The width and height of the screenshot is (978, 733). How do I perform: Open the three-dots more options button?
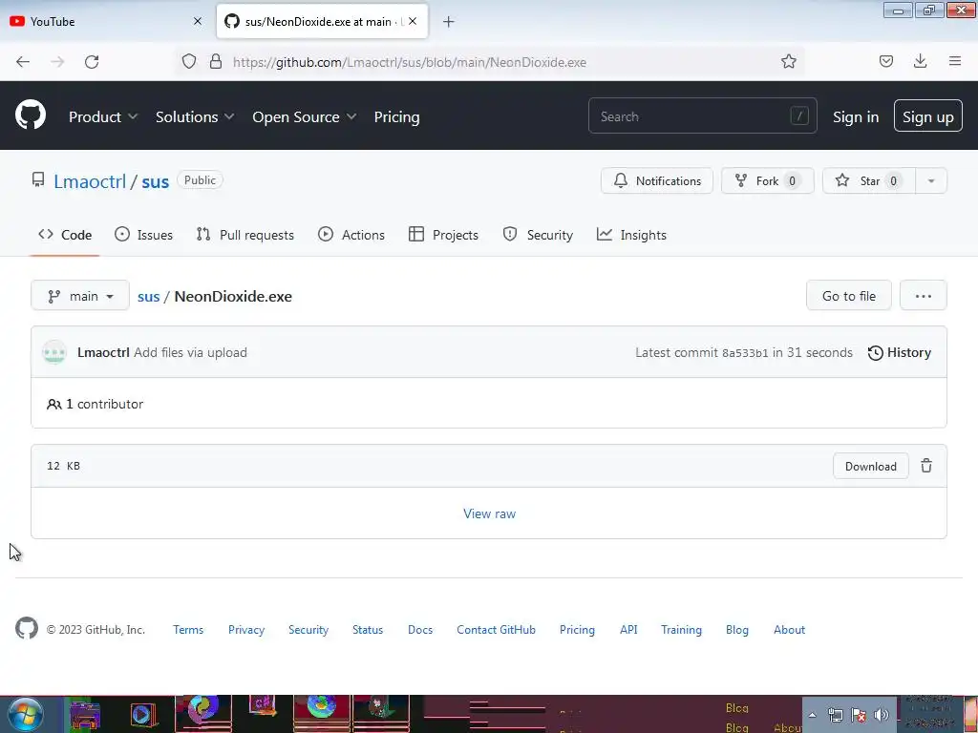pyautogui.click(x=924, y=296)
